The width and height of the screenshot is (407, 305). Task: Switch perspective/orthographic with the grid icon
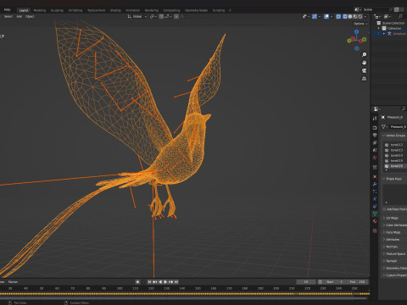click(x=364, y=79)
